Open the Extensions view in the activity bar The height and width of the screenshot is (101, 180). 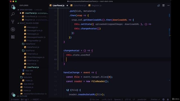coord(13,37)
